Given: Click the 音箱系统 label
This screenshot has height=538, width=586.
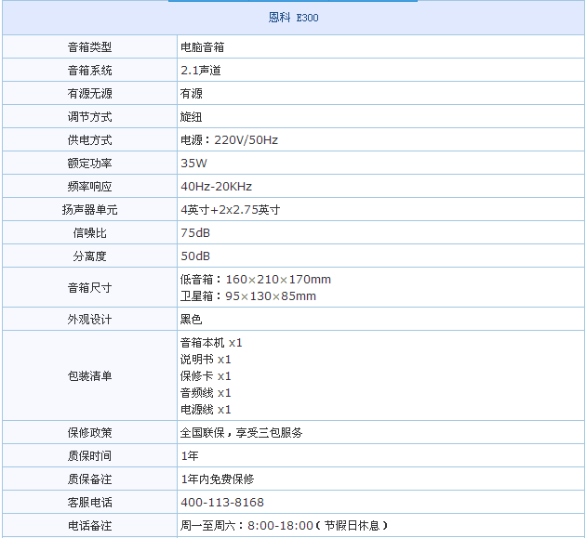Looking at the screenshot, I should [x=89, y=71].
